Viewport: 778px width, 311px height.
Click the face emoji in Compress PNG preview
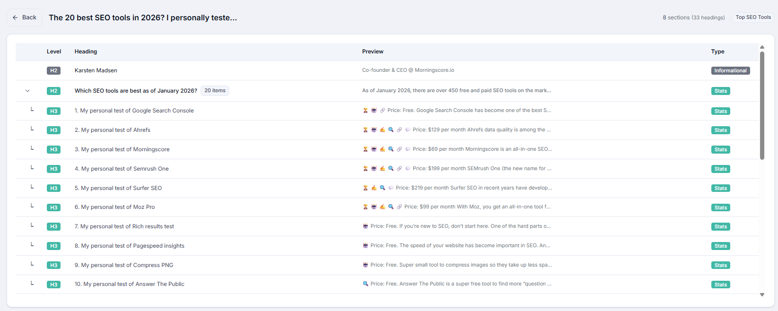tap(365, 265)
